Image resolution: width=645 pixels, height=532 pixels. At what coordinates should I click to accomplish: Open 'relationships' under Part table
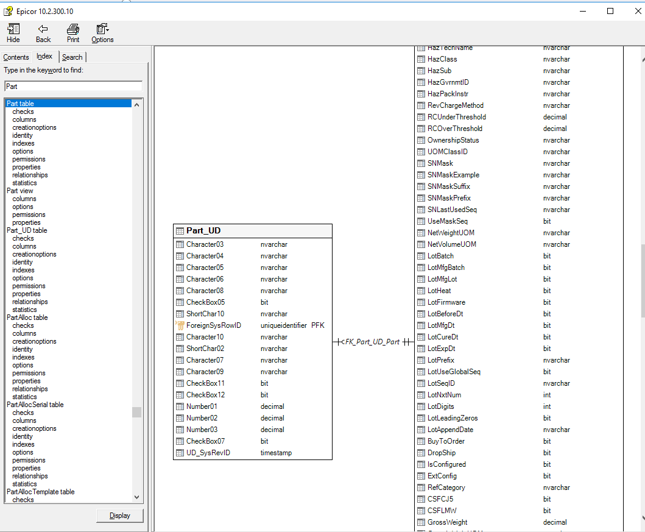[30, 175]
